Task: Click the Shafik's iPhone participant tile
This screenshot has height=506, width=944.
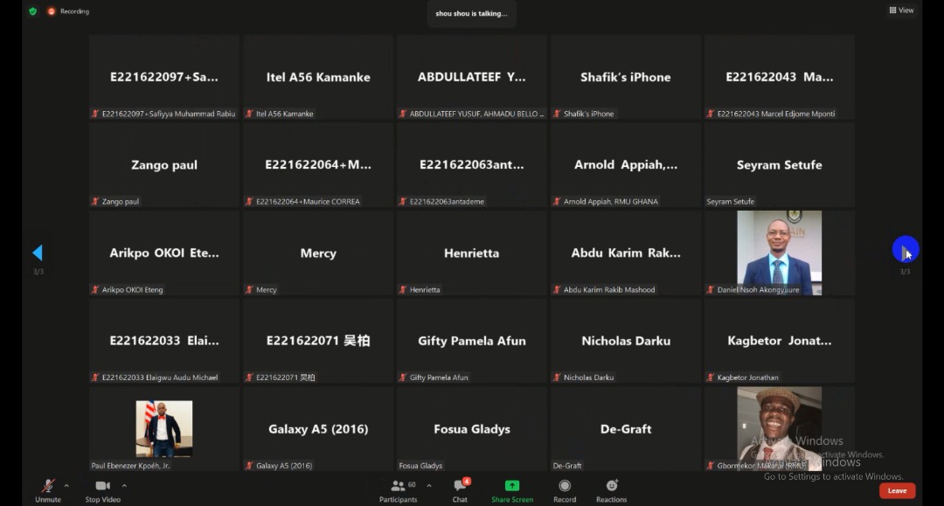Action: point(626,77)
